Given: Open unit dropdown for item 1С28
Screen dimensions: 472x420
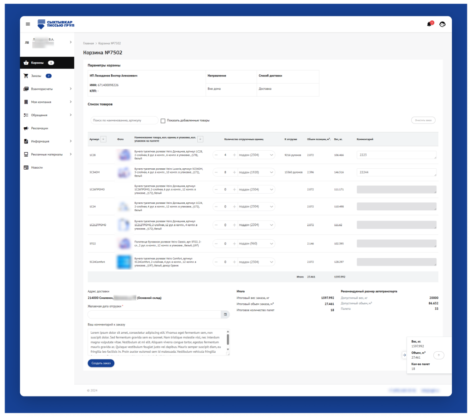Looking at the screenshot, I should point(256,155).
